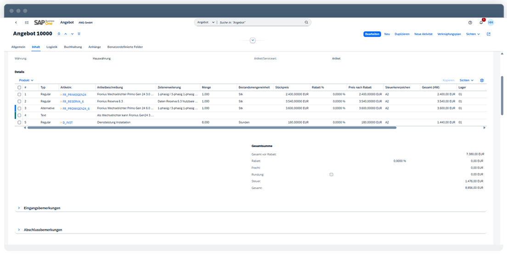507x257 pixels.
Task: Click the table's horizontal scrollbar
Action: click(211, 128)
